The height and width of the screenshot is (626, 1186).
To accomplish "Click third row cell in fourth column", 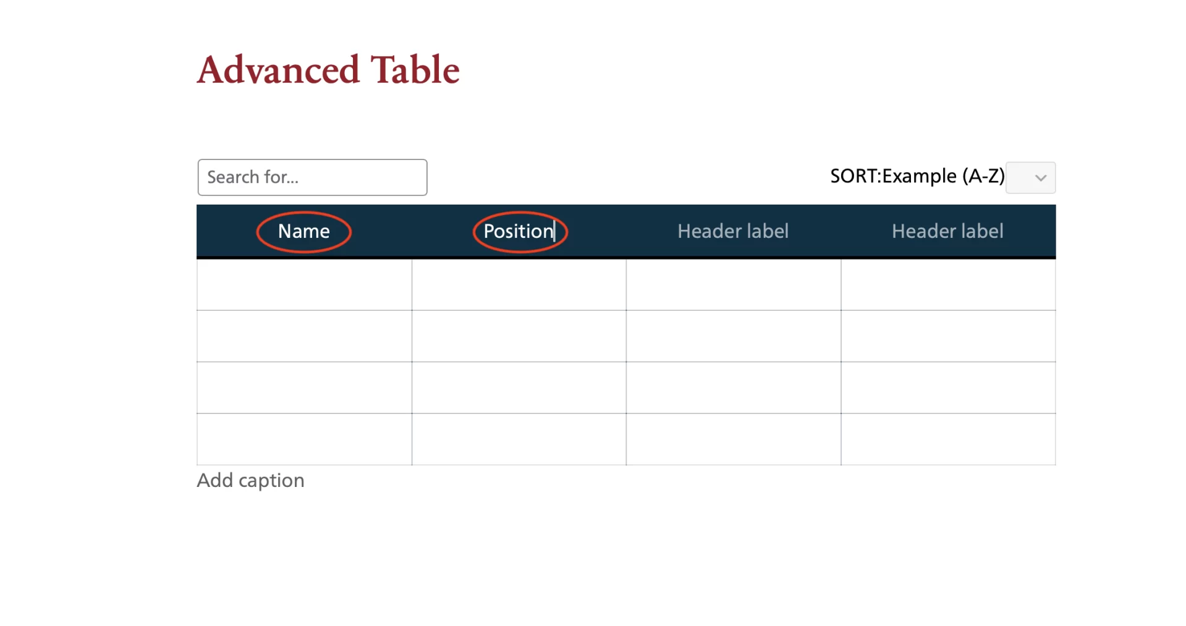I will point(948,387).
